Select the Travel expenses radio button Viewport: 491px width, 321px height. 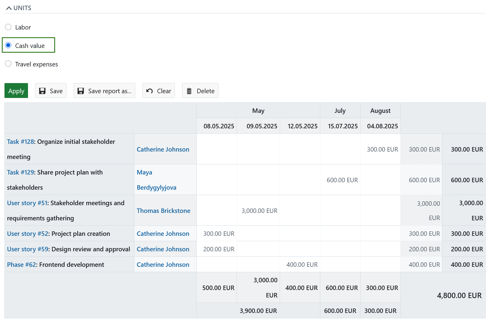coord(8,63)
